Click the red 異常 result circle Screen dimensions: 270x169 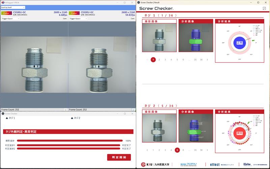tap(240, 133)
